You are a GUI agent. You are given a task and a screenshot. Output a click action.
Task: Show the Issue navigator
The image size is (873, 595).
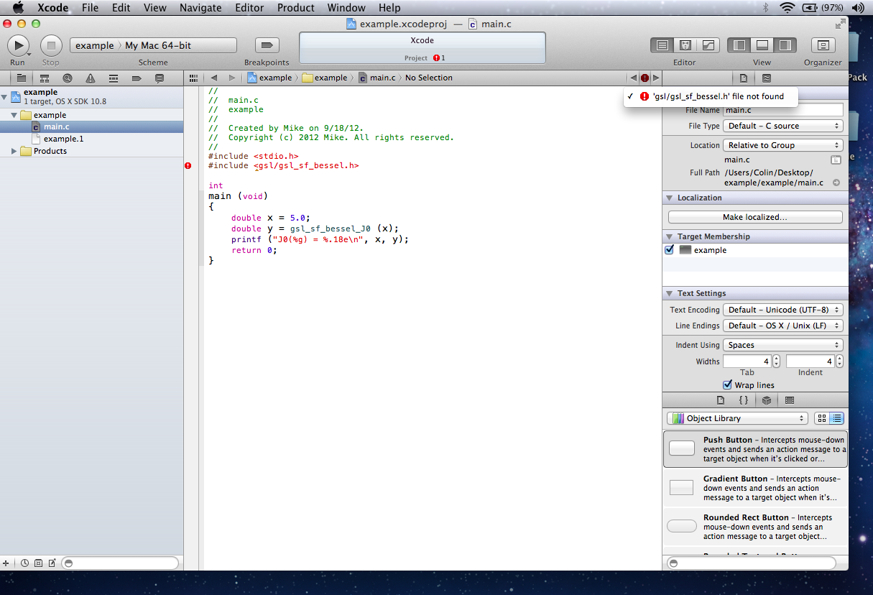tap(90, 78)
